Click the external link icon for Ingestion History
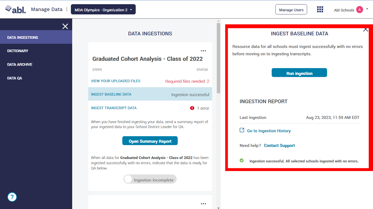This screenshot has height=209, width=373. pos(242,130)
